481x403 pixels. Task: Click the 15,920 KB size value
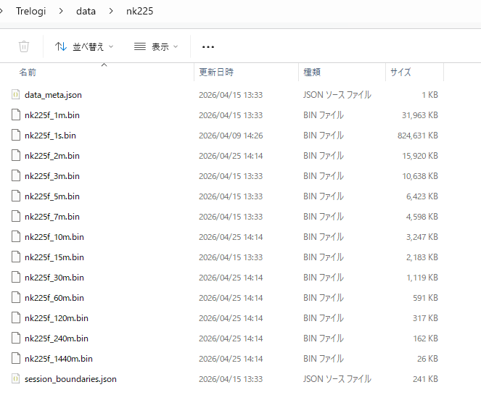click(x=420, y=156)
